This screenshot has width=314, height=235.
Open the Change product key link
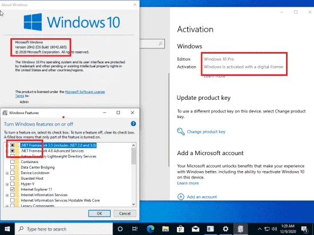pos(206,132)
